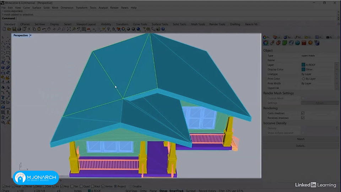Open the Analyze menu
The width and height of the screenshot is (341, 192).
pyautogui.click(x=103, y=7)
